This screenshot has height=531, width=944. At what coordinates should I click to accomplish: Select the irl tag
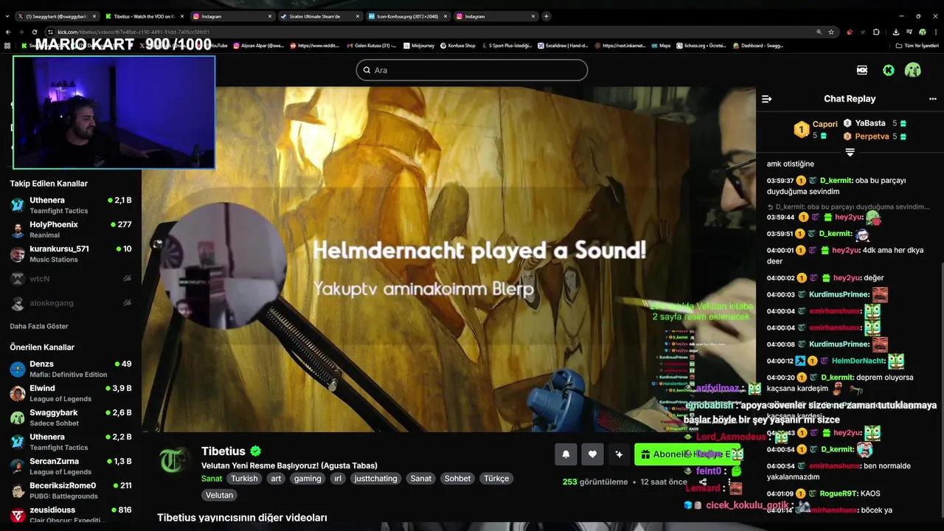[x=338, y=479]
